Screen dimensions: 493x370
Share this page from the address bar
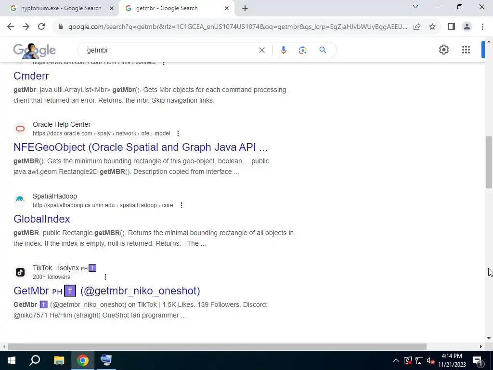[417, 27]
